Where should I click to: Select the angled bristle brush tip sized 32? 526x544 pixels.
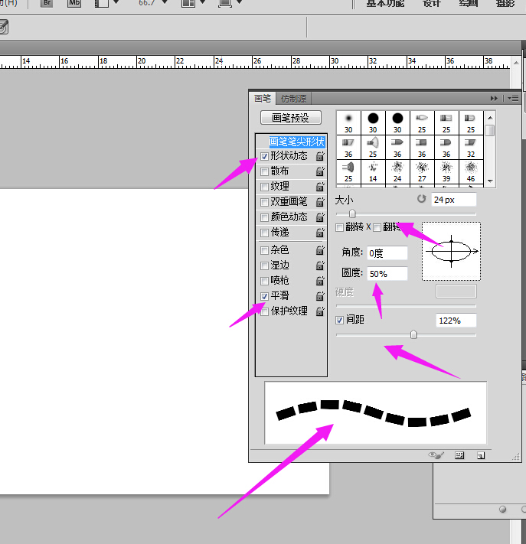click(x=471, y=148)
